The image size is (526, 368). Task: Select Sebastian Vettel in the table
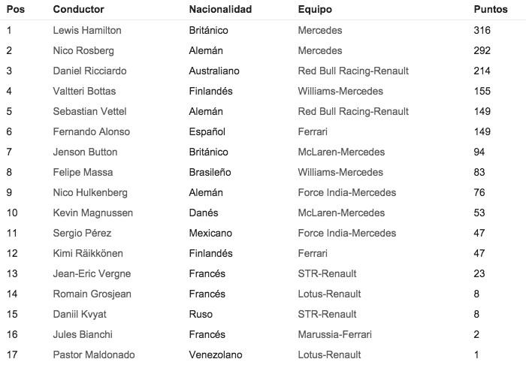90,112
